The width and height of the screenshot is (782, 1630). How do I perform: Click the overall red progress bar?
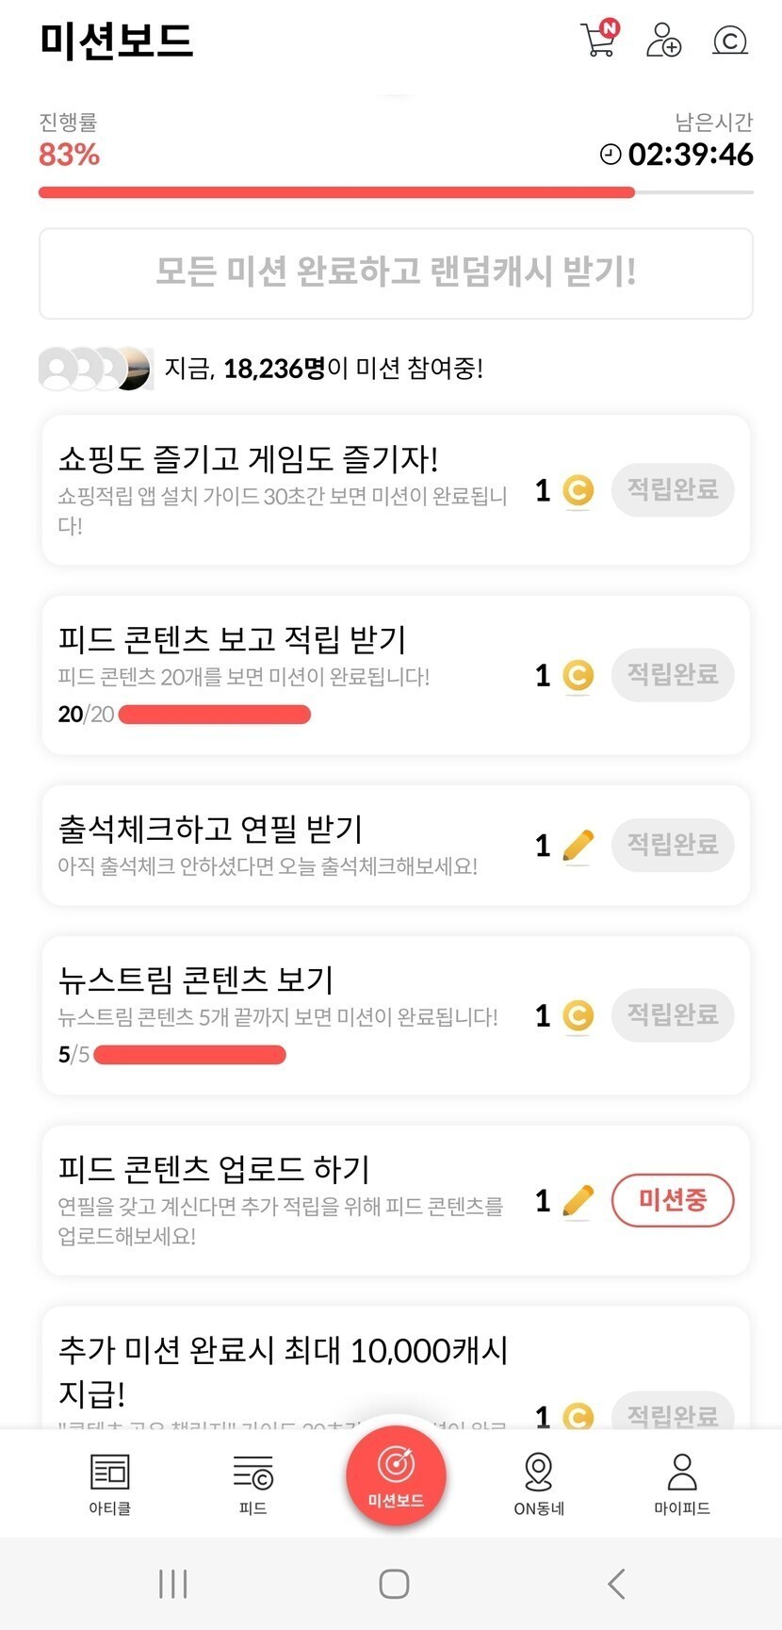click(x=336, y=192)
